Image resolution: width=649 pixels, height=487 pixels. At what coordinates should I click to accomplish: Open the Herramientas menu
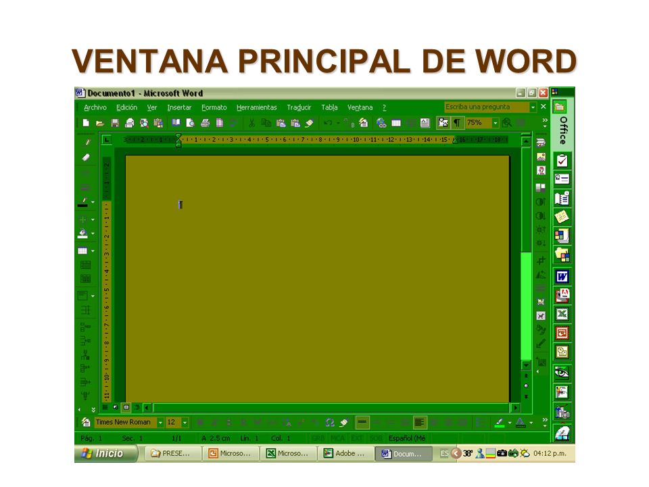[257, 108]
